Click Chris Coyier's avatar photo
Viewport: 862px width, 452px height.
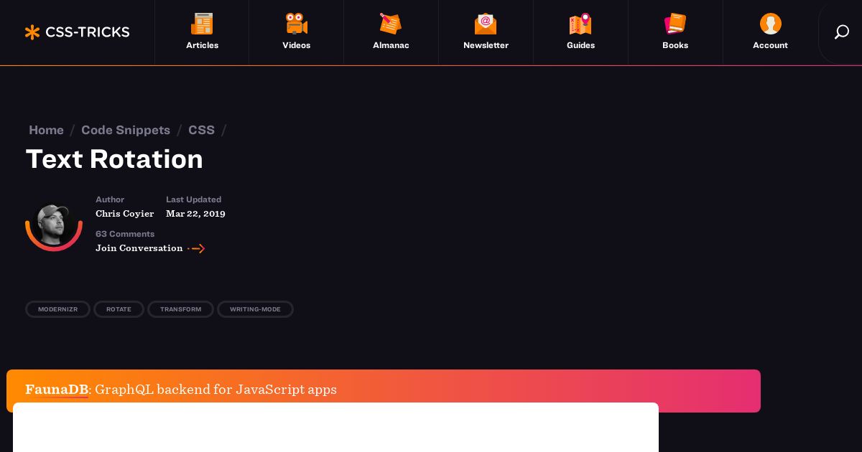[54, 225]
